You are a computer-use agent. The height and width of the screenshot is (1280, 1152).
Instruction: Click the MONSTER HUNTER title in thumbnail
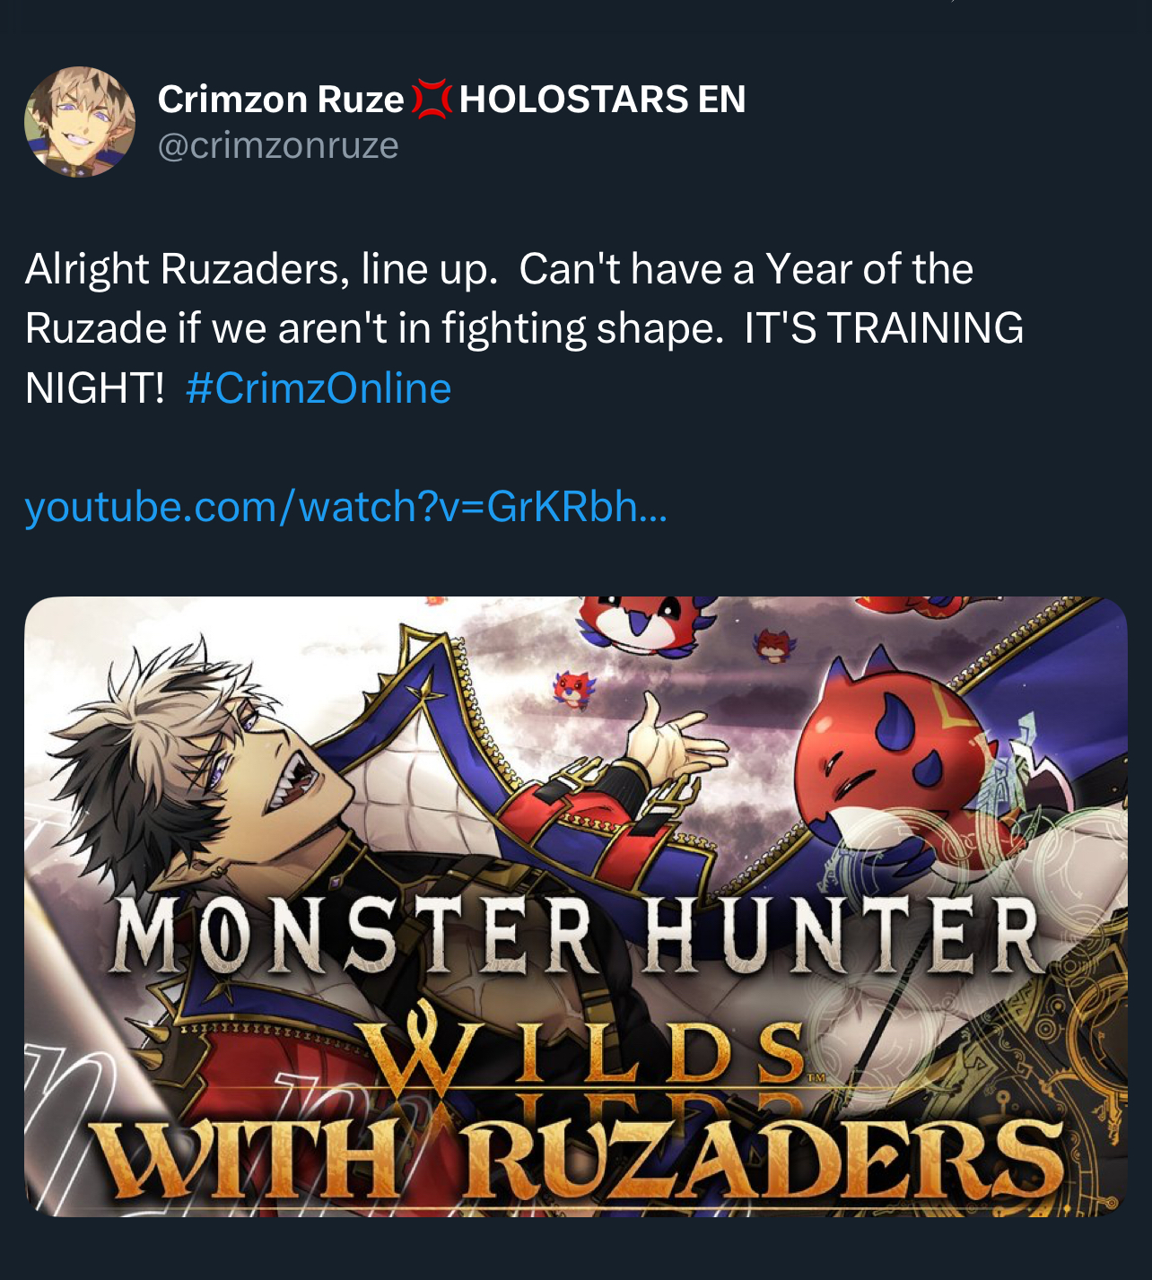(x=576, y=937)
